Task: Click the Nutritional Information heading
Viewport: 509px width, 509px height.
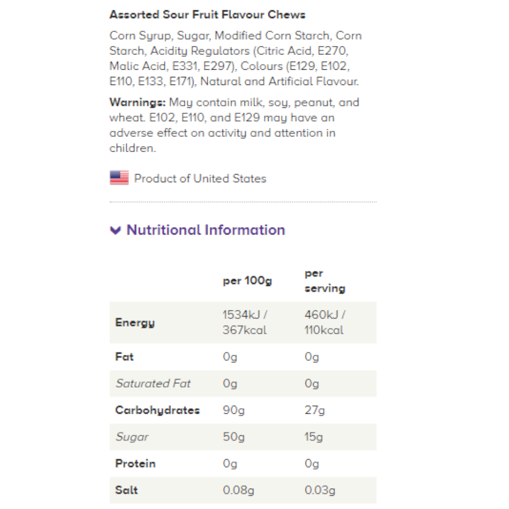Action: click(x=206, y=230)
